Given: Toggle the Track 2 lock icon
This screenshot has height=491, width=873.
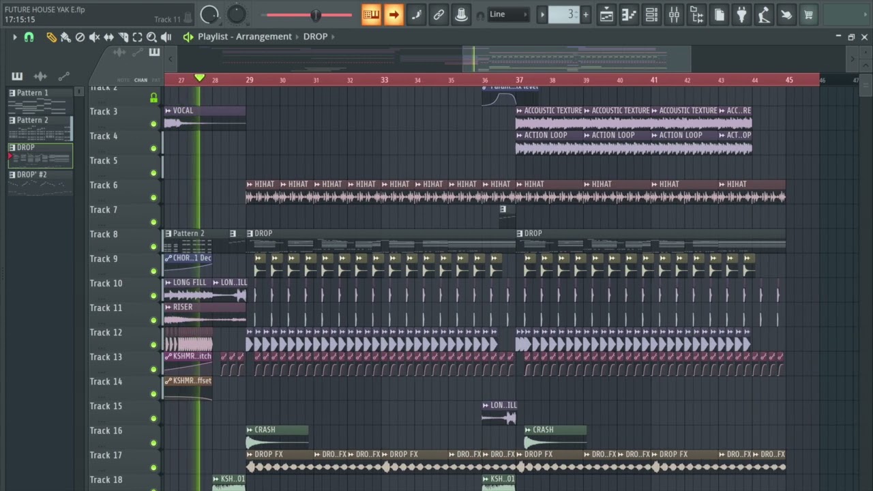Looking at the screenshot, I should pos(153,98).
